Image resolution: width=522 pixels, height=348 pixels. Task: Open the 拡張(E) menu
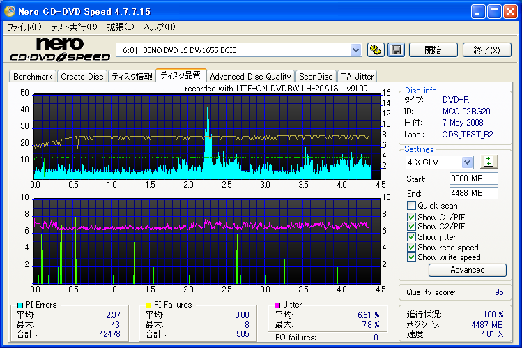(x=120, y=27)
